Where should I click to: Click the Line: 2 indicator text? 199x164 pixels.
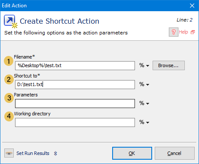(x=184, y=20)
